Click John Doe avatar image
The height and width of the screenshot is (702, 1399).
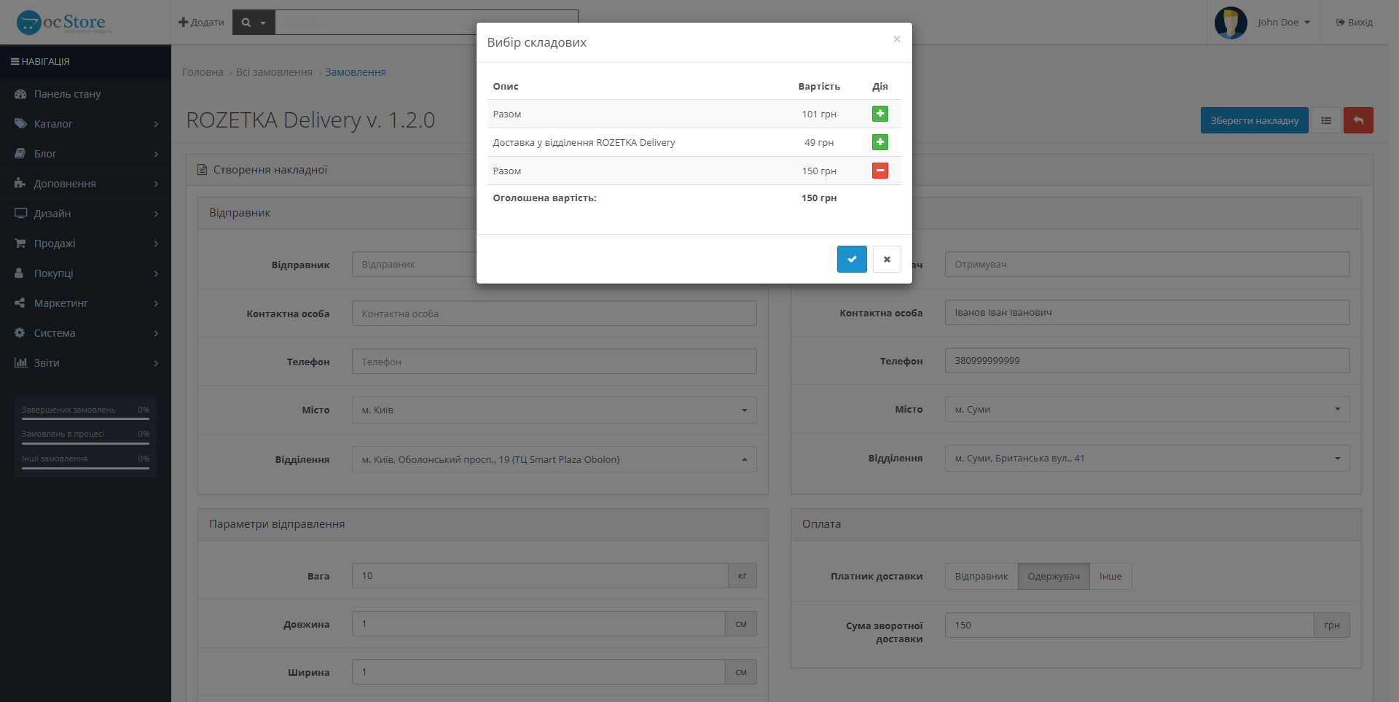tap(1231, 23)
